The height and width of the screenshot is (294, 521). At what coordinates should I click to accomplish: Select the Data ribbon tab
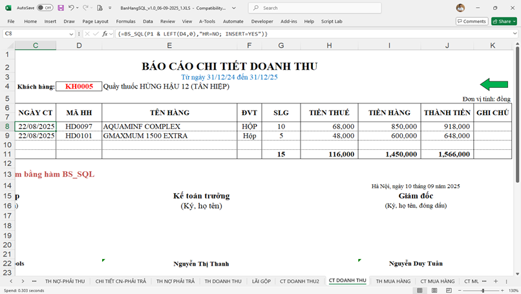[x=148, y=21]
